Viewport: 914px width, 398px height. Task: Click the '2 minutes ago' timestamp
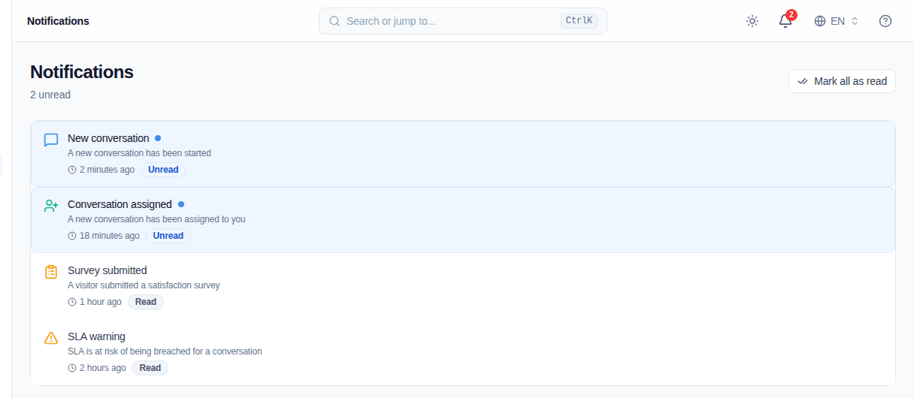(x=107, y=170)
